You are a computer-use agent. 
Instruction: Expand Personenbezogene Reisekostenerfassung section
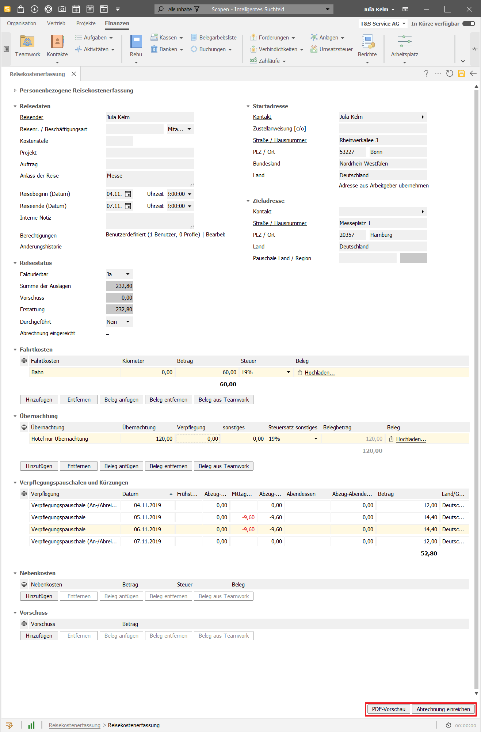point(15,91)
